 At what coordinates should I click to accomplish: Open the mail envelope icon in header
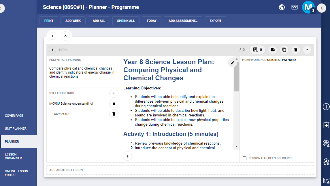(294, 7)
